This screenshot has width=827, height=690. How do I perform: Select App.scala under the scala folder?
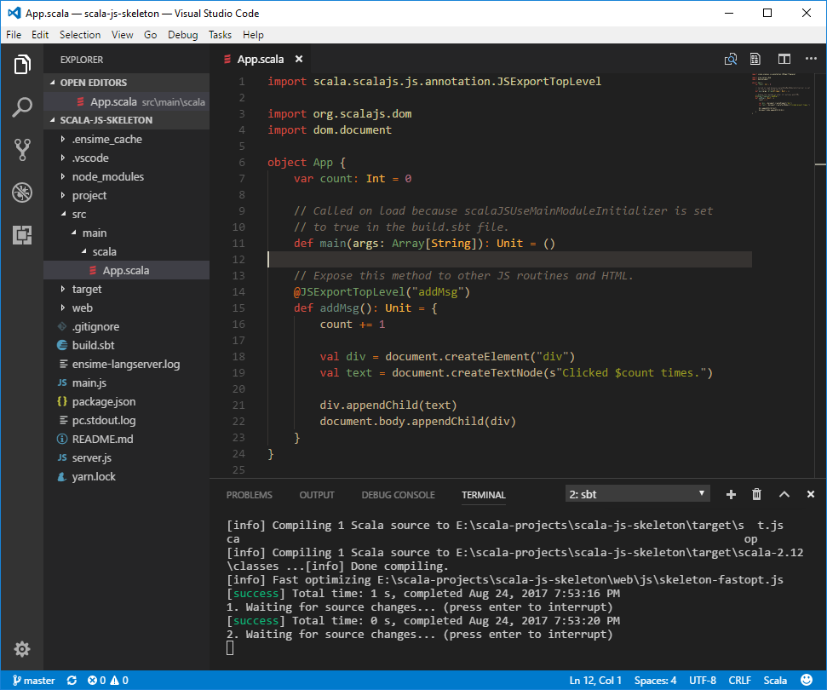(127, 270)
